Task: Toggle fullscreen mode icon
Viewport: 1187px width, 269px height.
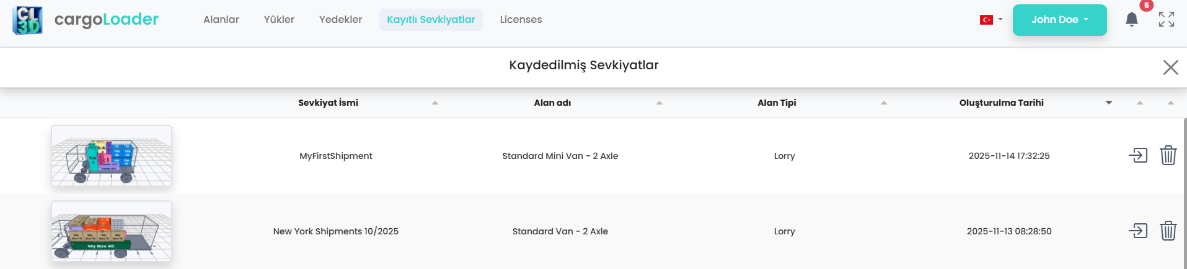Action: click(1167, 19)
